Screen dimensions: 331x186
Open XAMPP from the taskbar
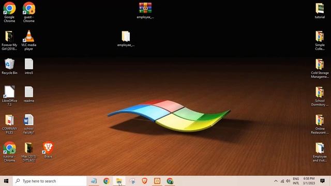[x=157, y=181]
